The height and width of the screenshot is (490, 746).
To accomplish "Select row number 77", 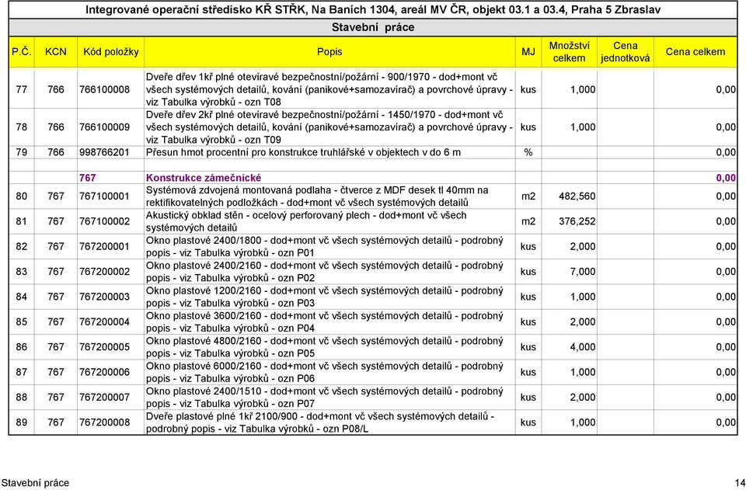I will tap(22, 89).
